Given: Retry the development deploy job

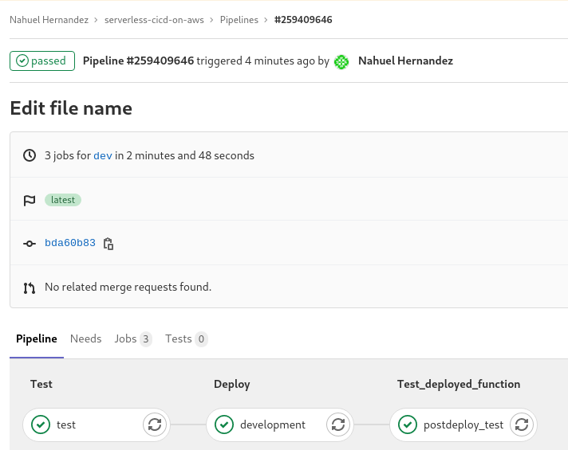Looking at the screenshot, I should point(337,425).
